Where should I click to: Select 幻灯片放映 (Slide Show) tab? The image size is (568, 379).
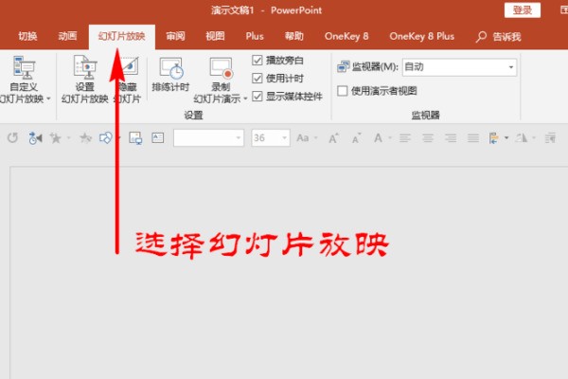click(x=122, y=36)
